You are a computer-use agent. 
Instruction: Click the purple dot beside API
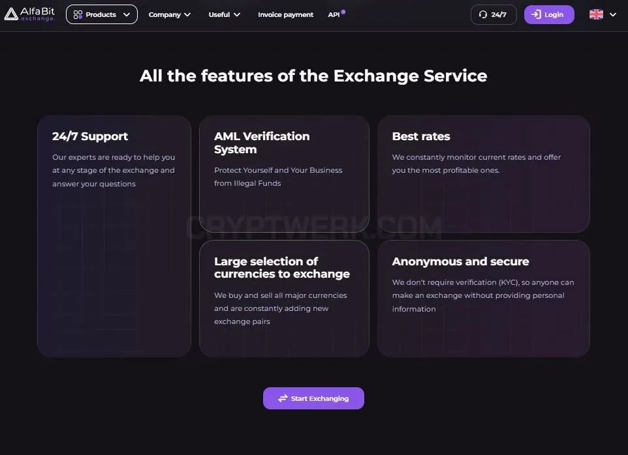(x=343, y=12)
